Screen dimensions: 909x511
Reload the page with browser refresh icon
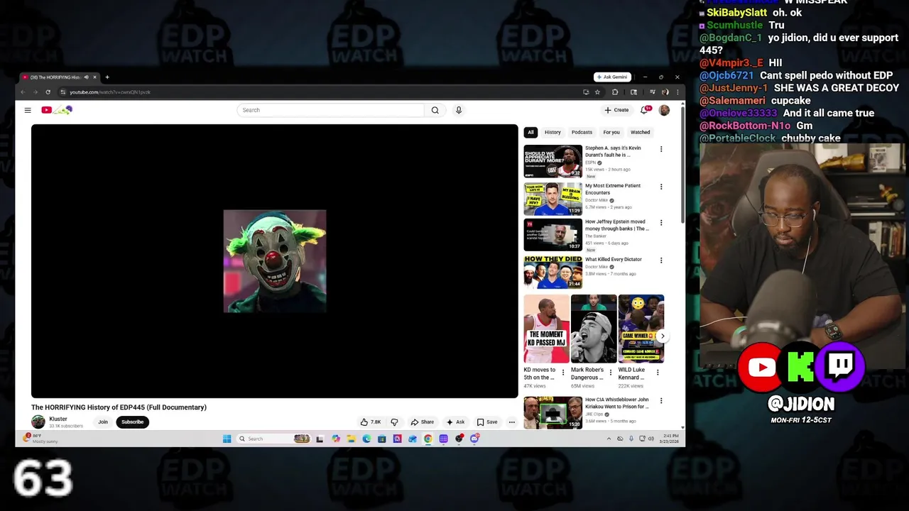click(48, 92)
